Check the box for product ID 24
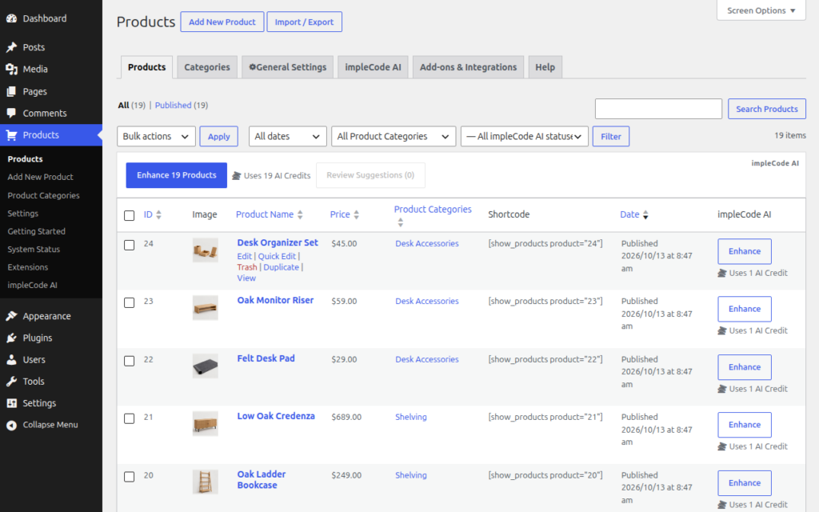Image resolution: width=819 pixels, height=512 pixels. coord(129,245)
